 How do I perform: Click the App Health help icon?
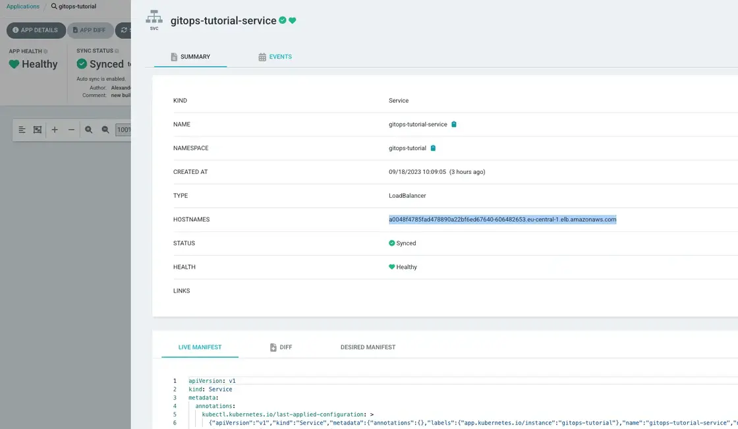pos(45,51)
